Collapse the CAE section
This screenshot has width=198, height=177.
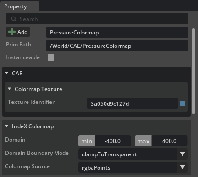point(6,73)
